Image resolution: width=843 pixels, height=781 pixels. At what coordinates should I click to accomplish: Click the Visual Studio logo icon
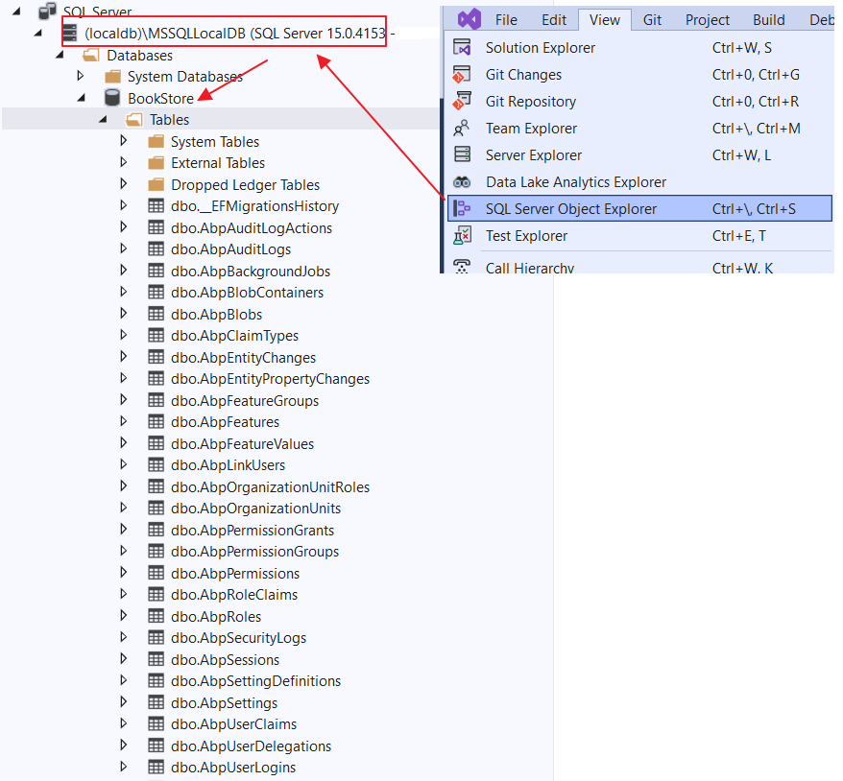469,19
